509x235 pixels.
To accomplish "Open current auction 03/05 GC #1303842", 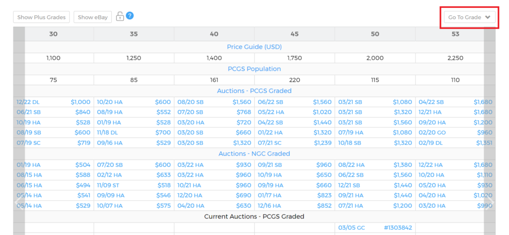I will (375, 228).
